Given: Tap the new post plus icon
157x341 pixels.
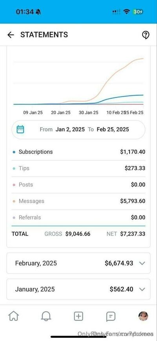Looking at the screenshot, I should [78, 316].
